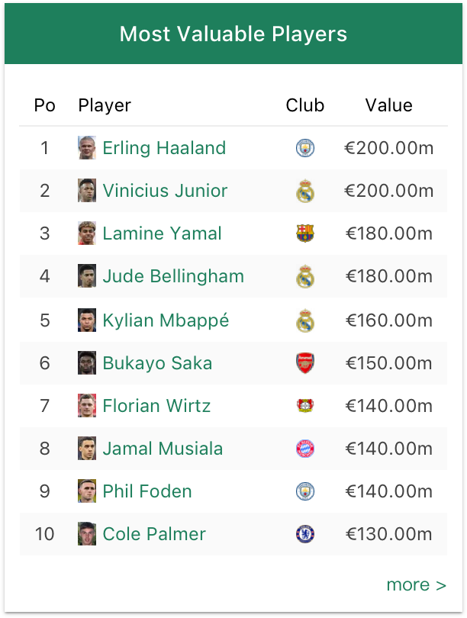Click Cole Palmer's portrait thumbnail
Image resolution: width=467 pixels, height=618 pixels.
pyautogui.click(x=87, y=534)
